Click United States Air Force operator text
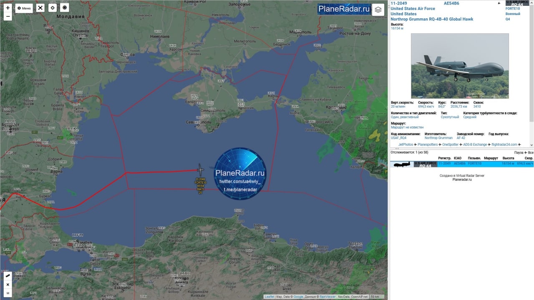Image resolution: width=534 pixels, height=300 pixels. point(413,8)
